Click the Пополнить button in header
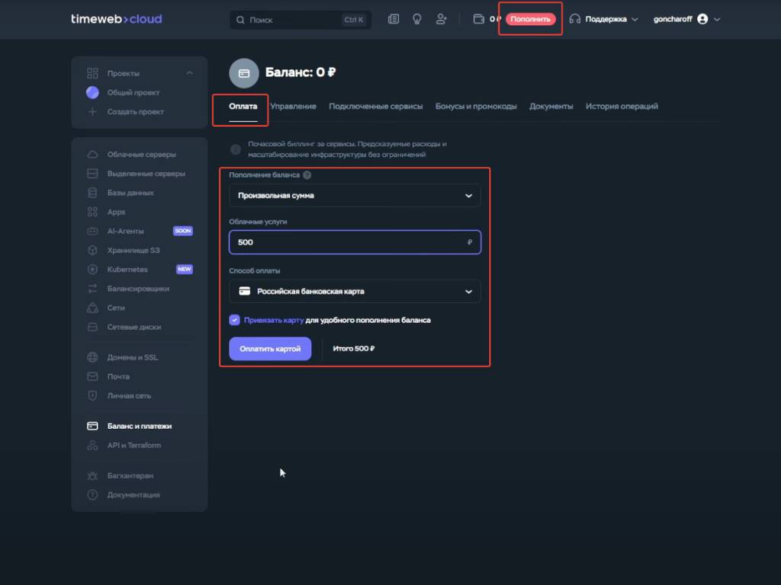The width and height of the screenshot is (781, 585). point(531,19)
